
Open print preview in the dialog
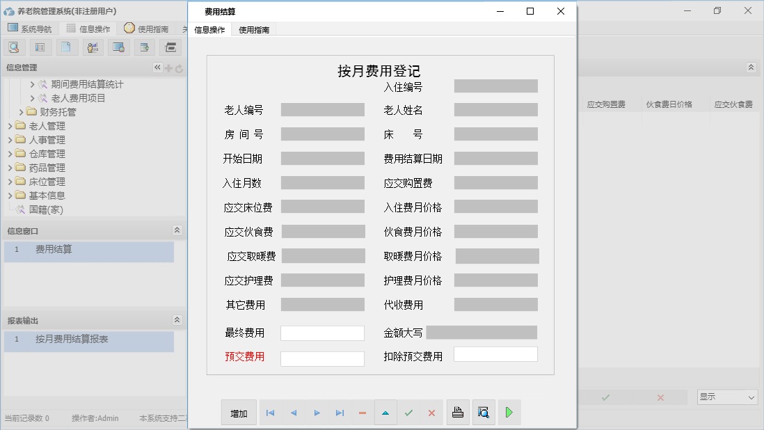[483, 412]
